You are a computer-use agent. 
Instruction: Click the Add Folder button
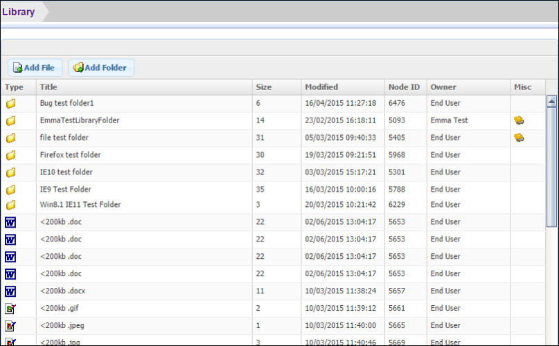(101, 68)
